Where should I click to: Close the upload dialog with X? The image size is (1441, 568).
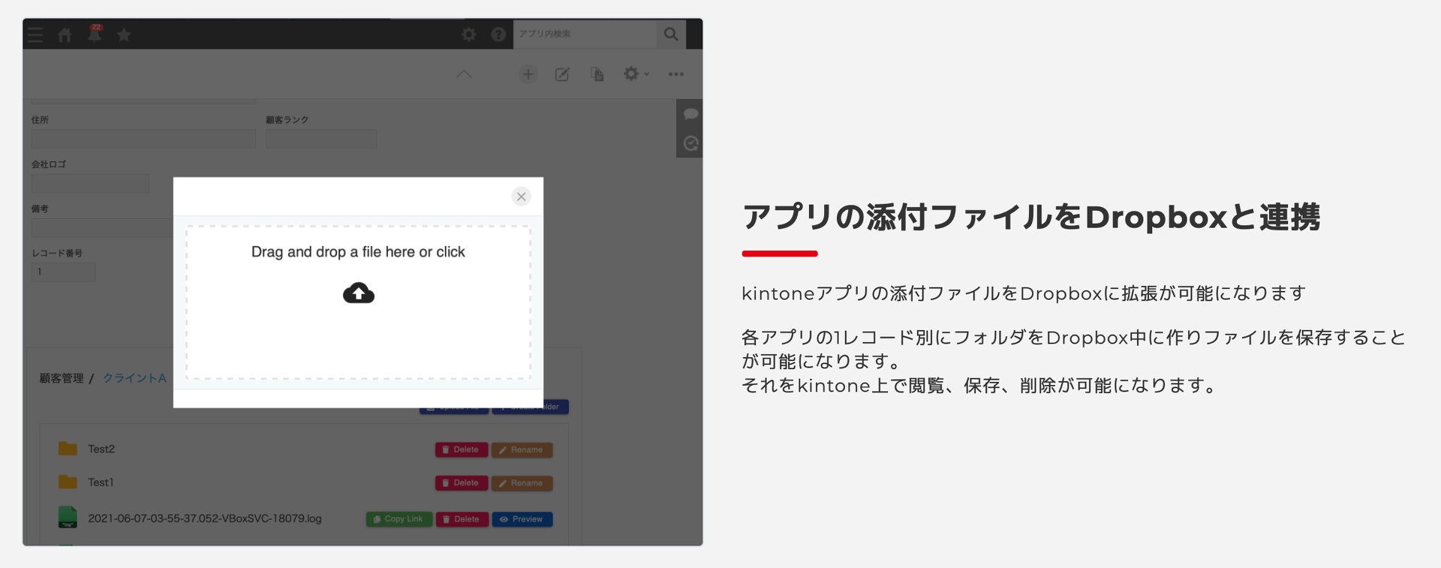pyautogui.click(x=521, y=197)
